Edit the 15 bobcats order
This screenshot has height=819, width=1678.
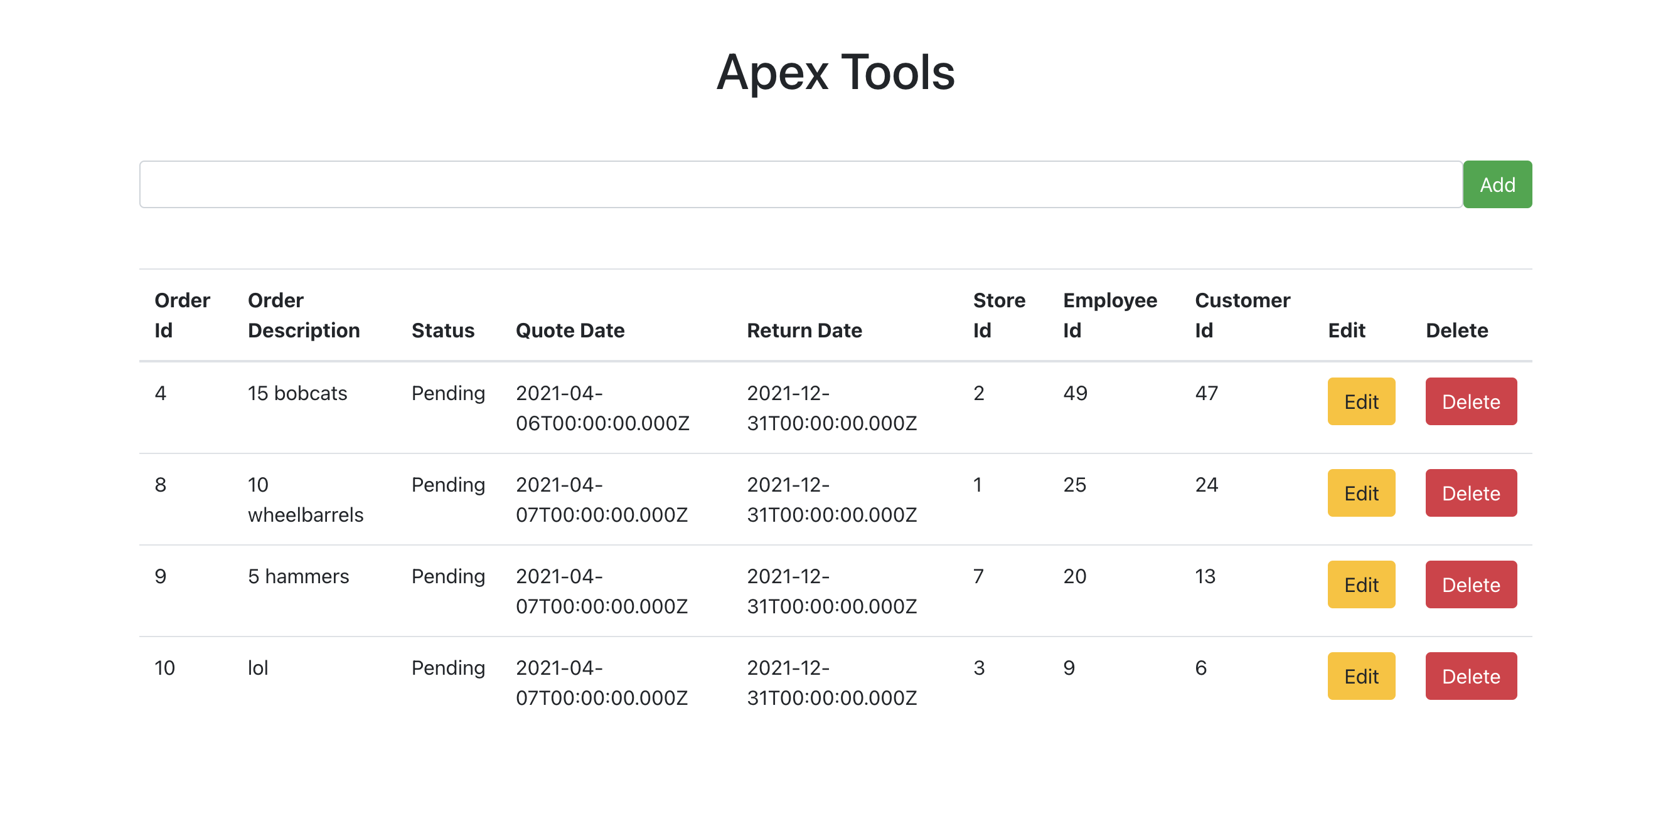click(1360, 401)
